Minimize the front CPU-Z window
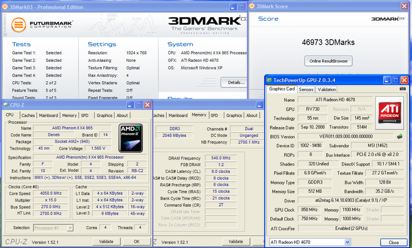The image size is (412, 248). point(130,105)
